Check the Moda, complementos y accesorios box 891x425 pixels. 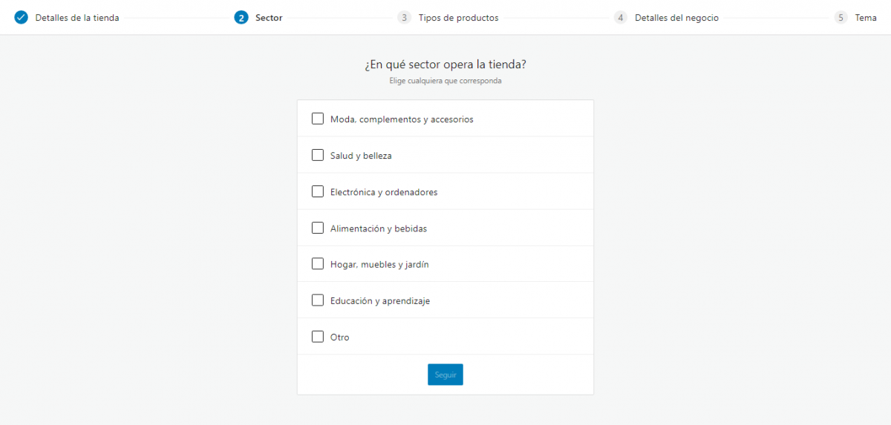click(318, 119)
